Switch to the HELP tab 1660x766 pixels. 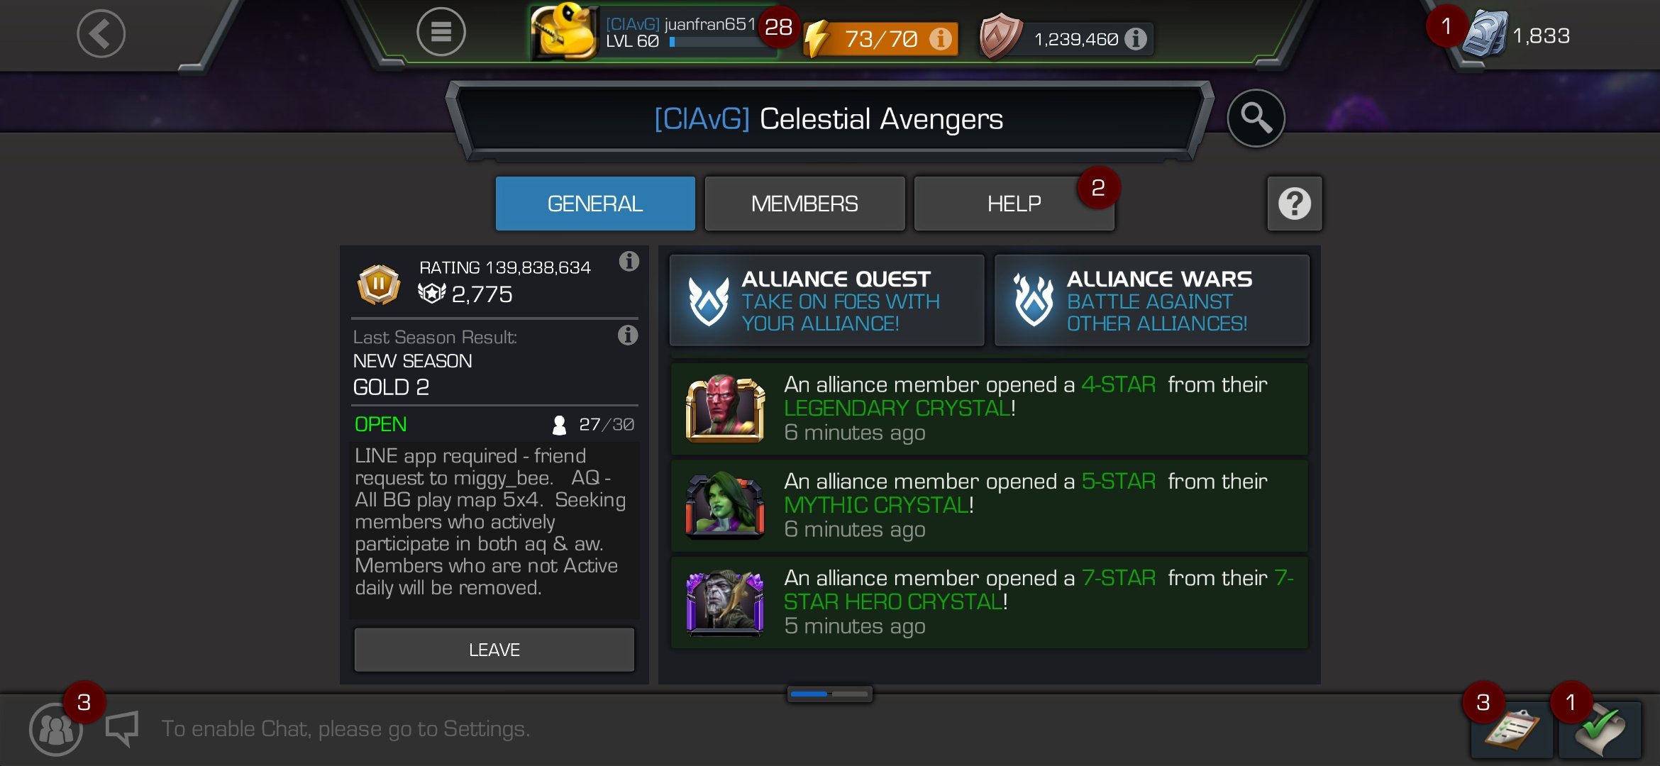[x=1014, y=204]
